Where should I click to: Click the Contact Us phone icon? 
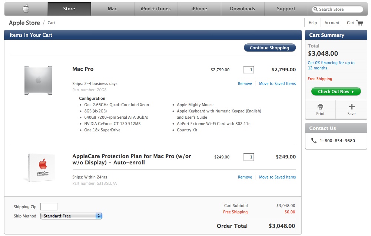pos(314,141)
